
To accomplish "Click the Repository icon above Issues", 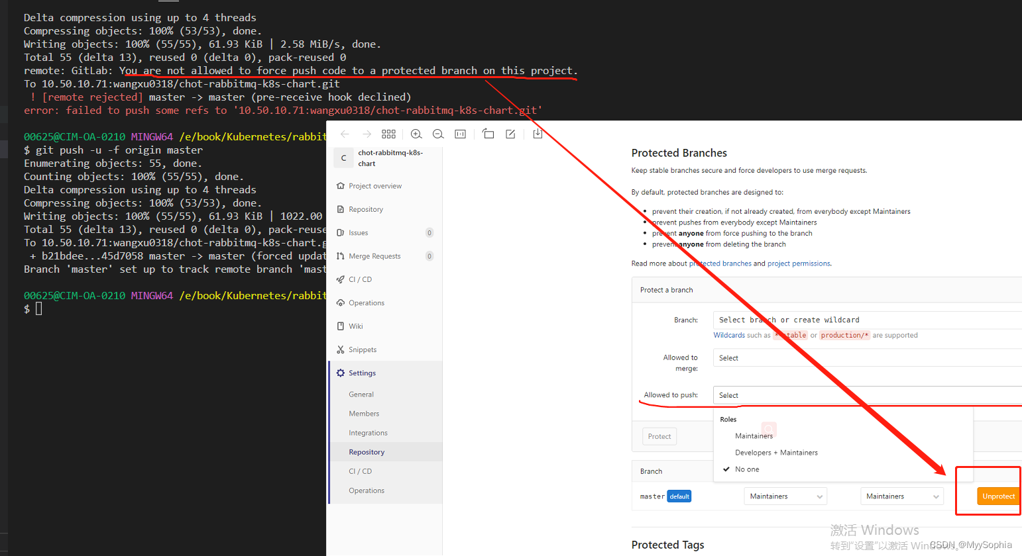I will 341,209.
